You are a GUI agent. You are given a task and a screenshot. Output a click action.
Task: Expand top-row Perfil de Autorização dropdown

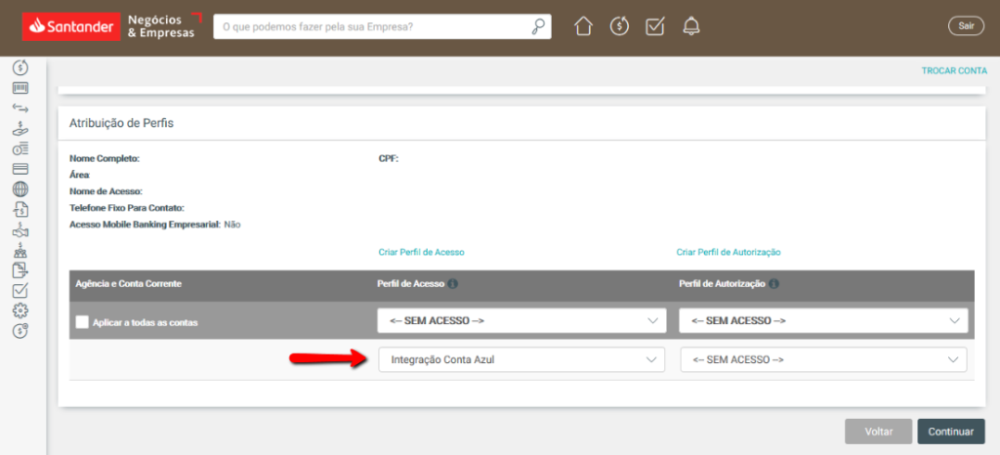pos(823,320)
